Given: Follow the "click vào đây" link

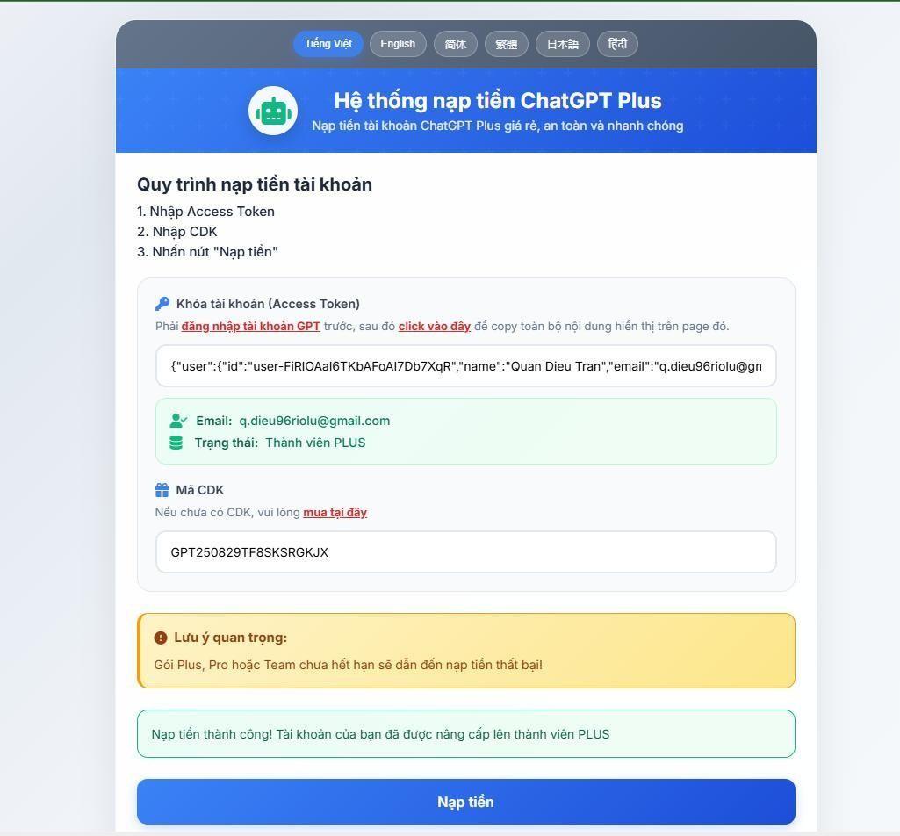Looking at the screenshot, I should point(434,327).
